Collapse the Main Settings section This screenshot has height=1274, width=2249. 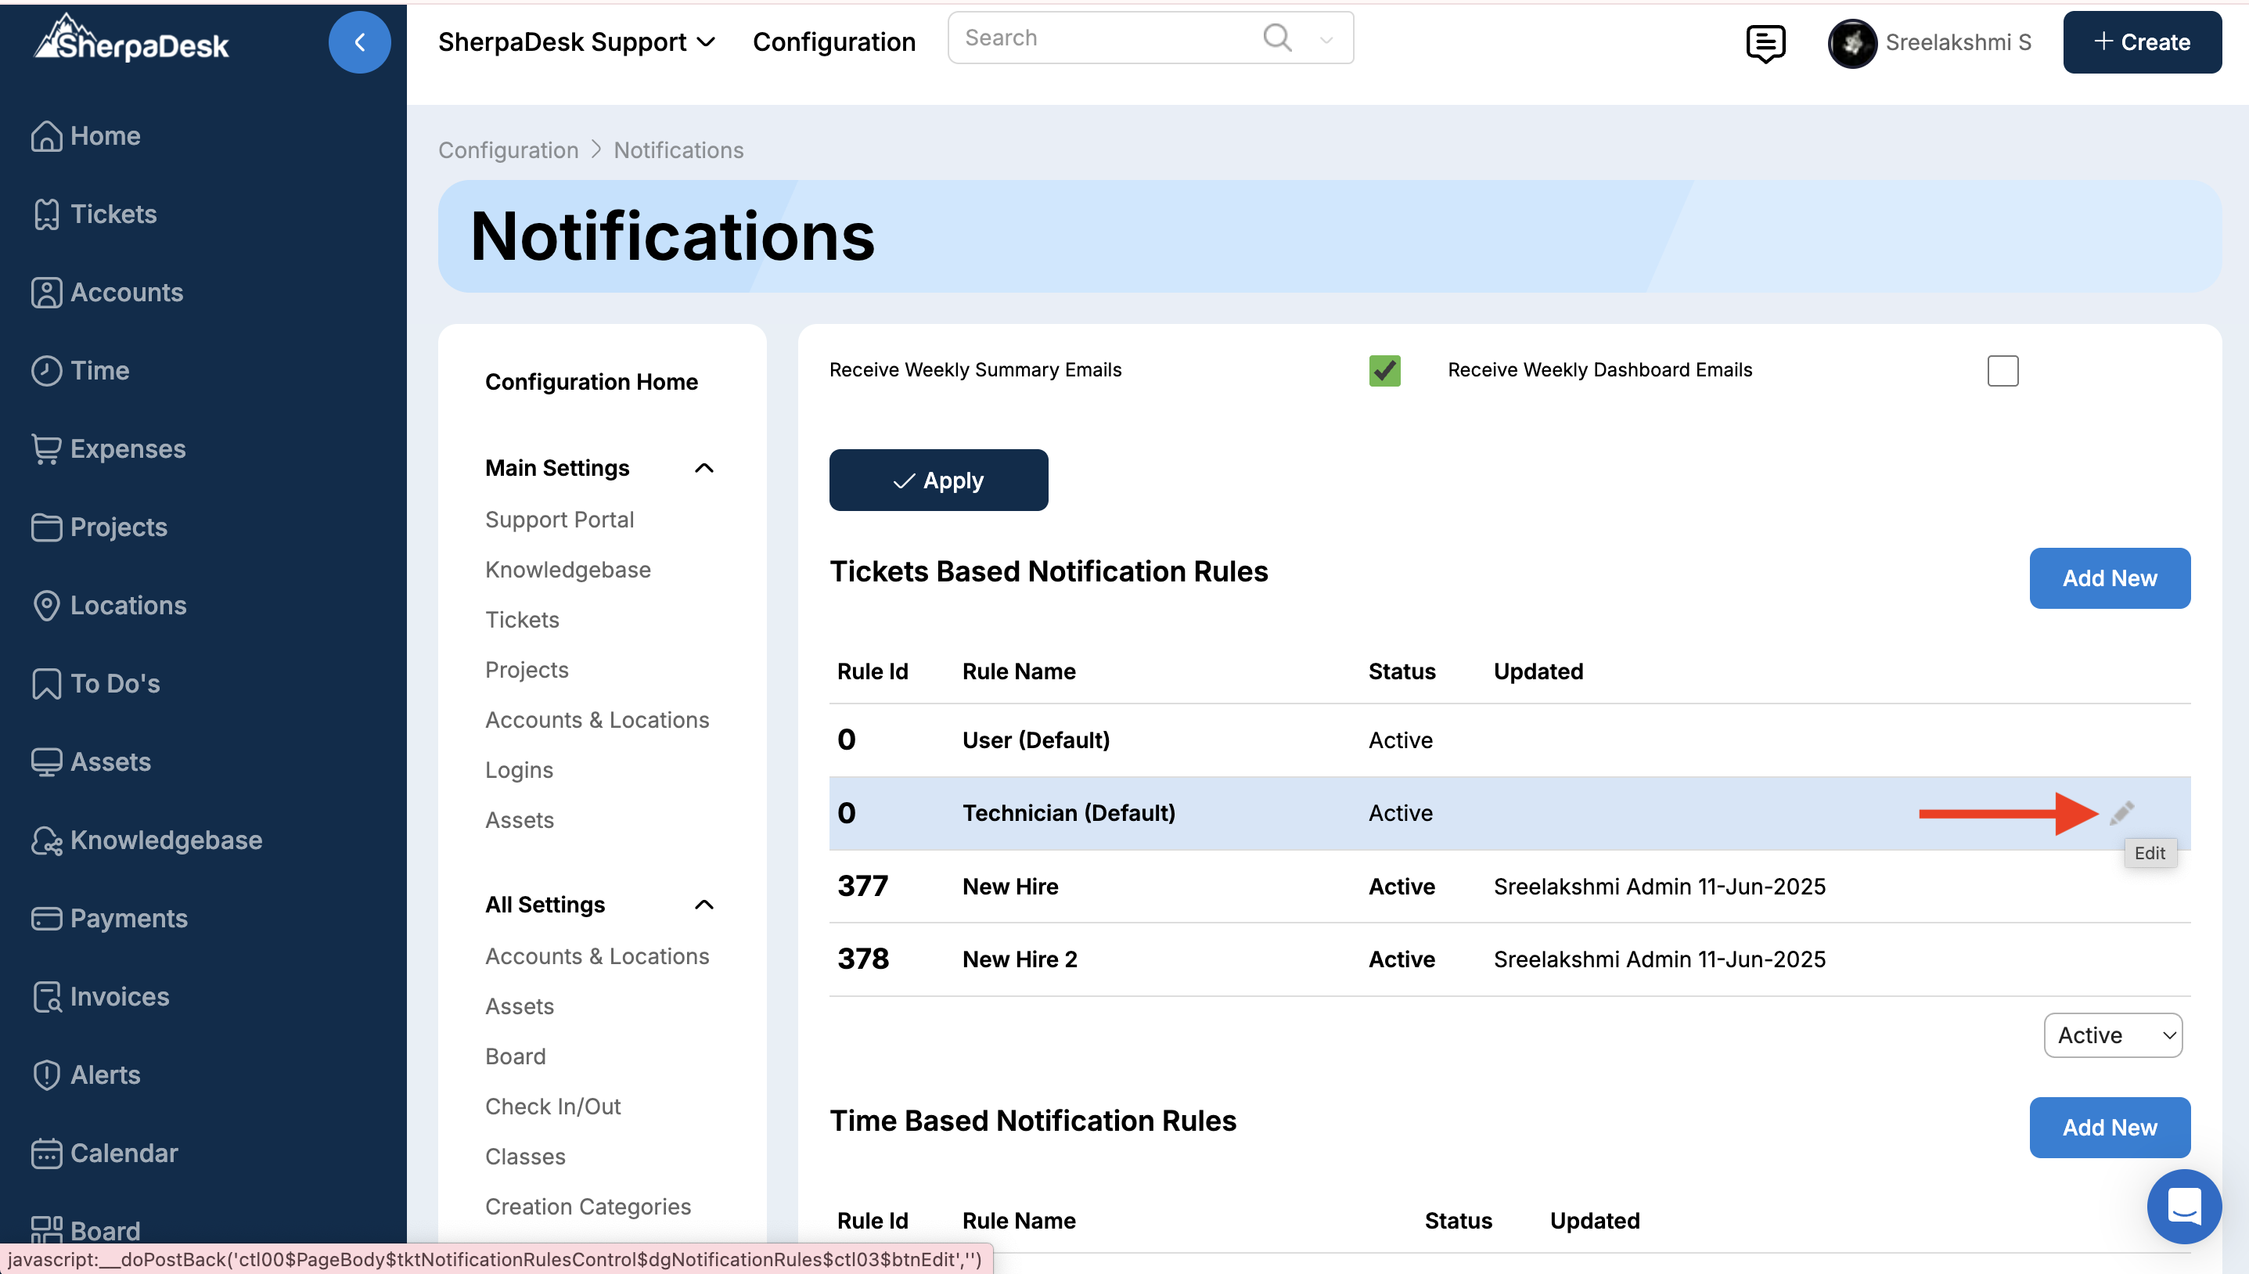[x=704, y=468]
